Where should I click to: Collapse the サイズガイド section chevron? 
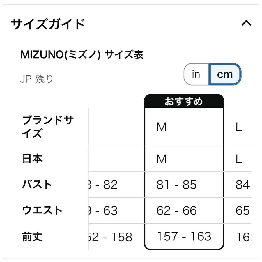[246, 23]
